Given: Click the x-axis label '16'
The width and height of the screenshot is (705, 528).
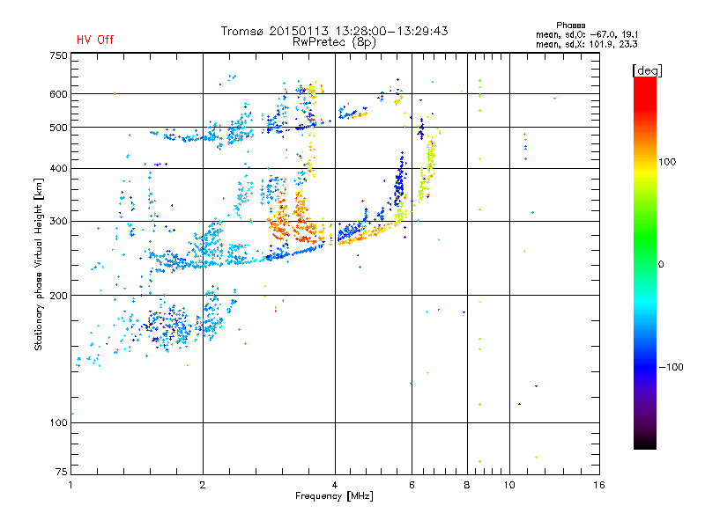Looking at the screenshot, I should (599, 485).
